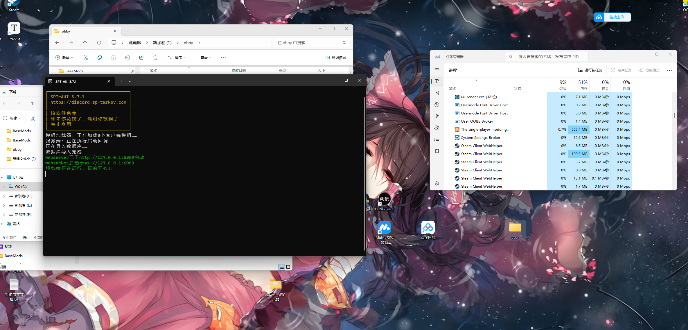
Task: Click refresh icon in obby Explorer window
Action: pos(99,43)
